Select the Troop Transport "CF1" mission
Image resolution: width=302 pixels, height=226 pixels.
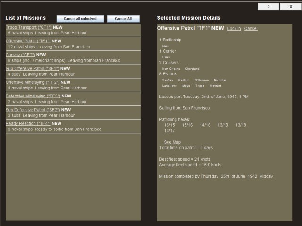pyautogui.click(x=28, y=27)
